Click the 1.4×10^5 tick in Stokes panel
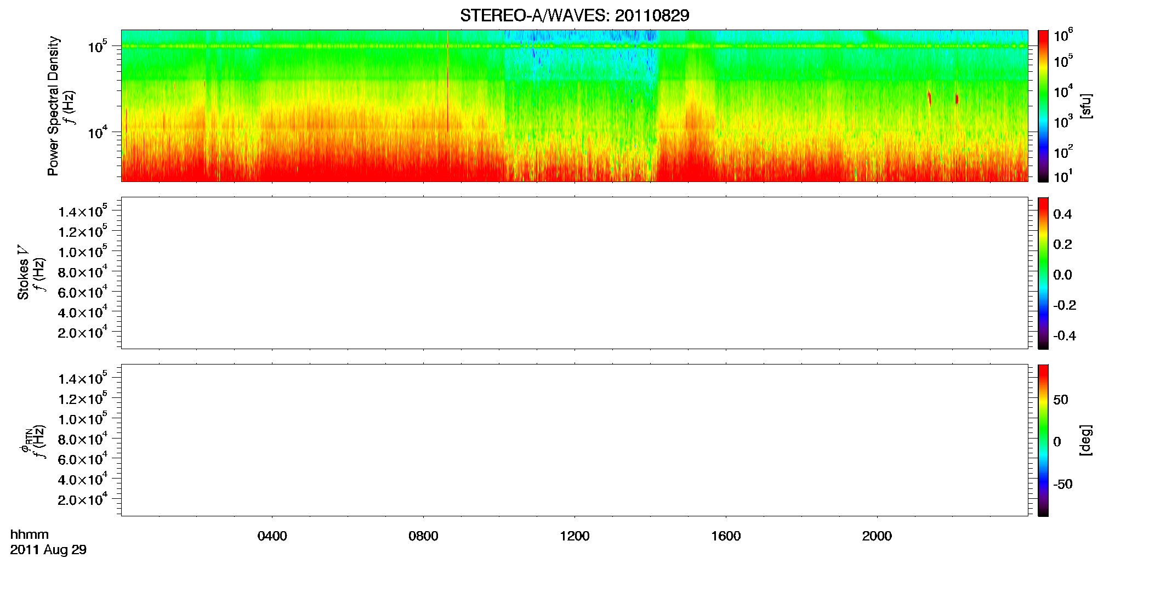Screen dimensions: 1149x592 coord(83,211)
